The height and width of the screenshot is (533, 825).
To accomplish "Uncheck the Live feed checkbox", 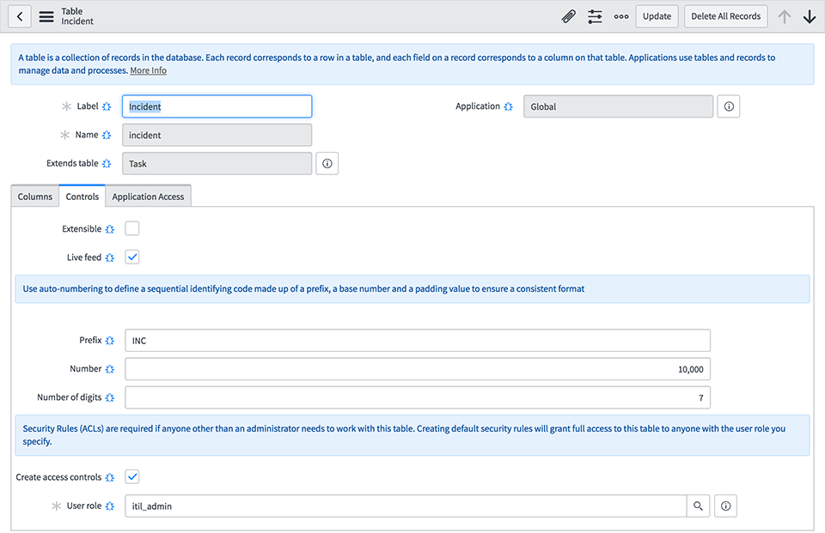I will 132,257.
